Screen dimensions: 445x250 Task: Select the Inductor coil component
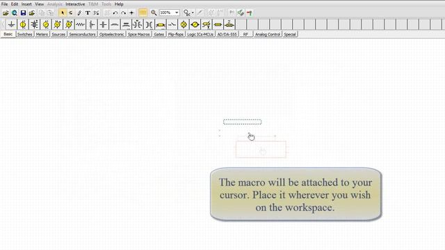[115, 25]
